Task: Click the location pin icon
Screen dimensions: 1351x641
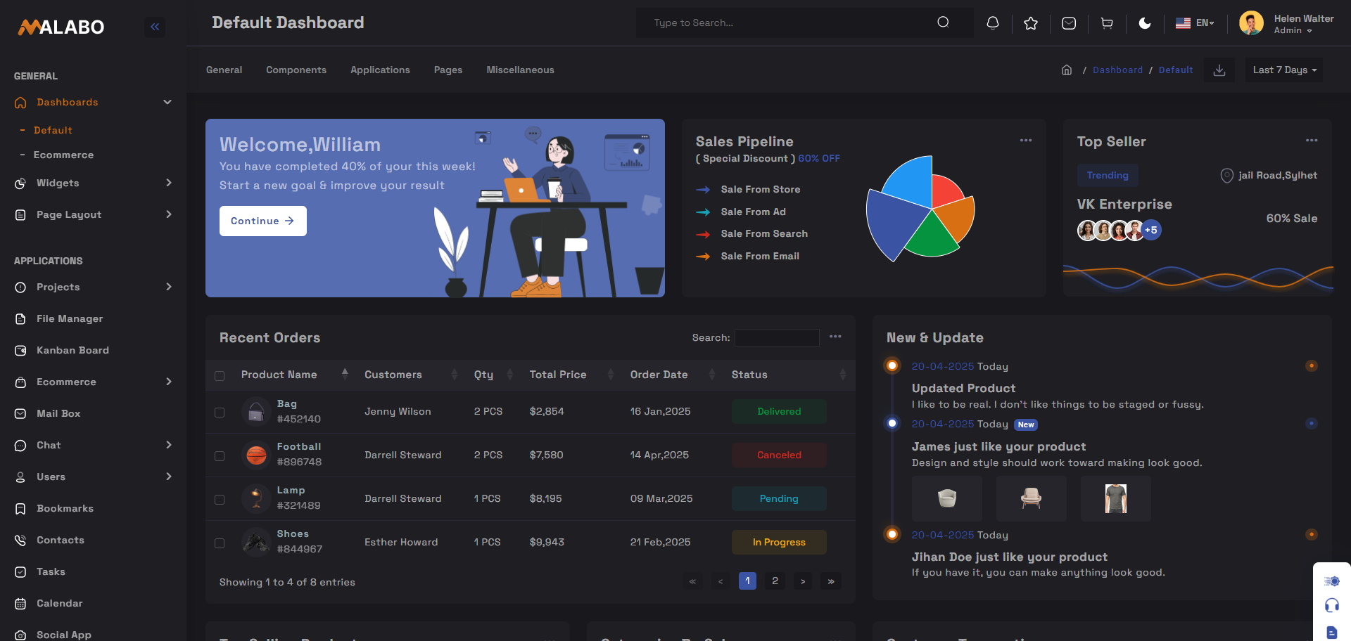Action: (1226, 176)
